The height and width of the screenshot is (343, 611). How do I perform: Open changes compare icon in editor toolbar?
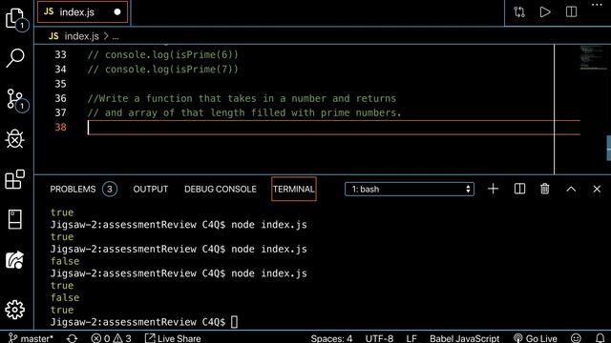click(x=519, y=12)
